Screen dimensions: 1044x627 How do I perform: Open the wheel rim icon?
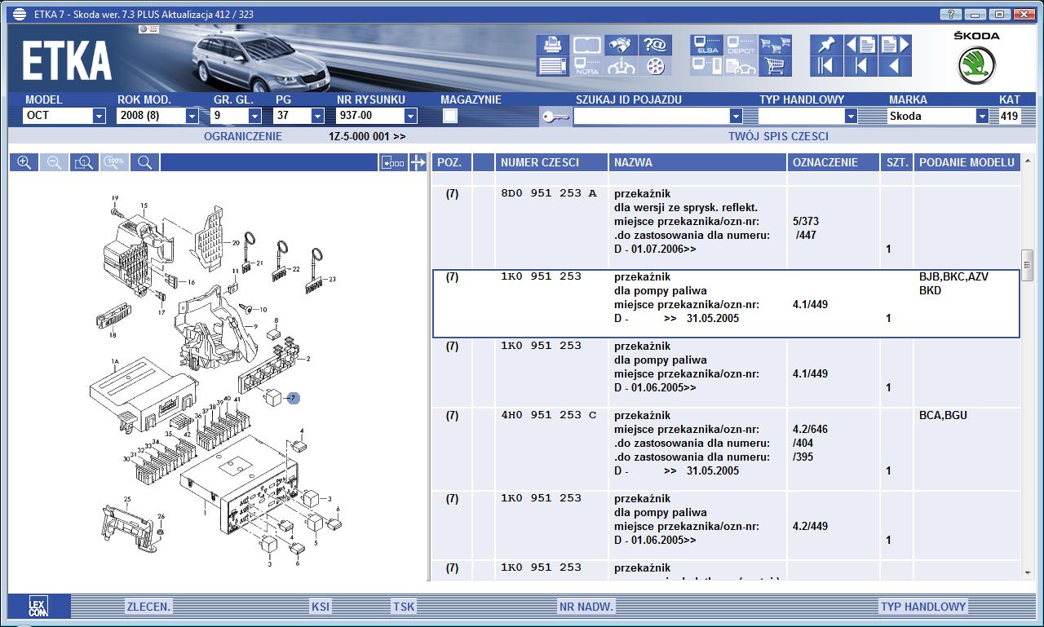click(x=656, y=66)
